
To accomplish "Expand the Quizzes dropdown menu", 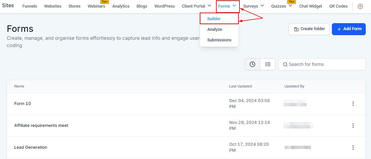I will (x=290, y=6).
